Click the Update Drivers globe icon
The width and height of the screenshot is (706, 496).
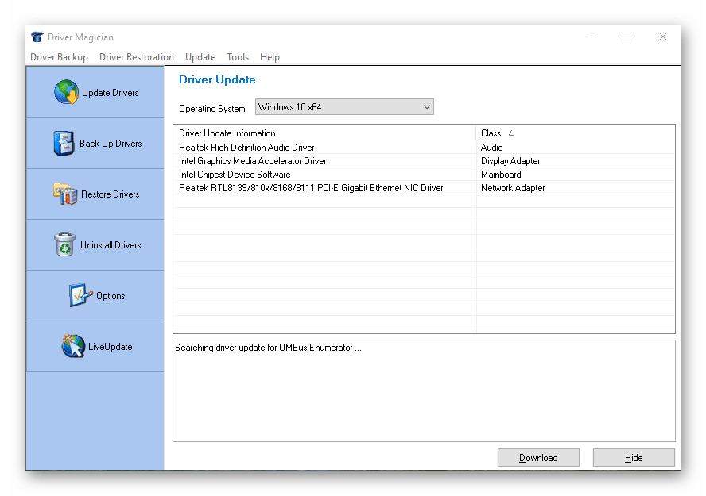point(66,92)
